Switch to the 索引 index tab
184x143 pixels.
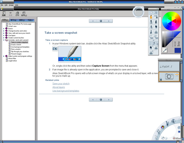click(14, 20)
